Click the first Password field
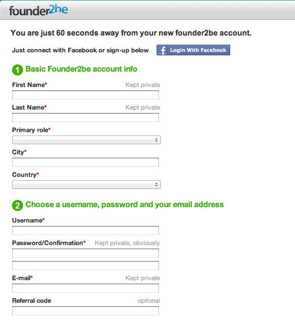Screen dimensions: 295x322 pyautogui.click(x=86, y=253)
